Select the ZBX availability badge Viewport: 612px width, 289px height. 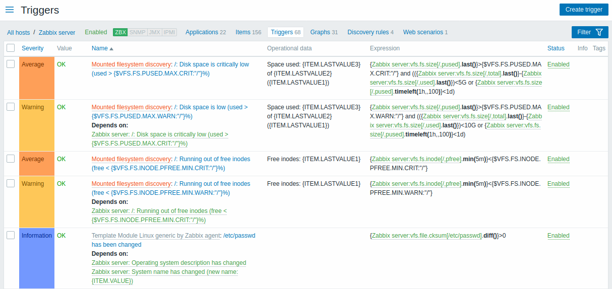tap(120, 32)
